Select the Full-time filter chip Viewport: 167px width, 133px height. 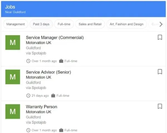point(64,24)
